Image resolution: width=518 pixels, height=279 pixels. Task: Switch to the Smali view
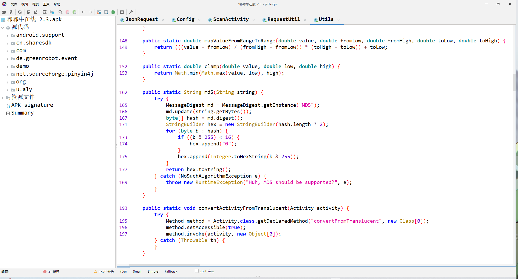click(x=137, y=271)
